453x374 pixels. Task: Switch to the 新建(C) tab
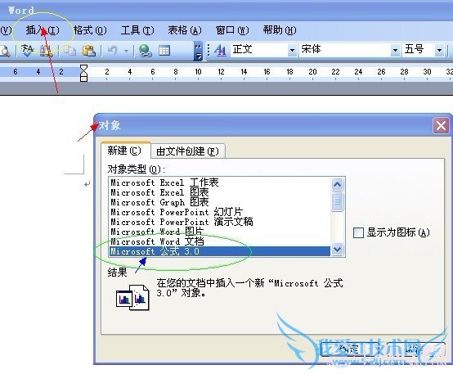125,151
